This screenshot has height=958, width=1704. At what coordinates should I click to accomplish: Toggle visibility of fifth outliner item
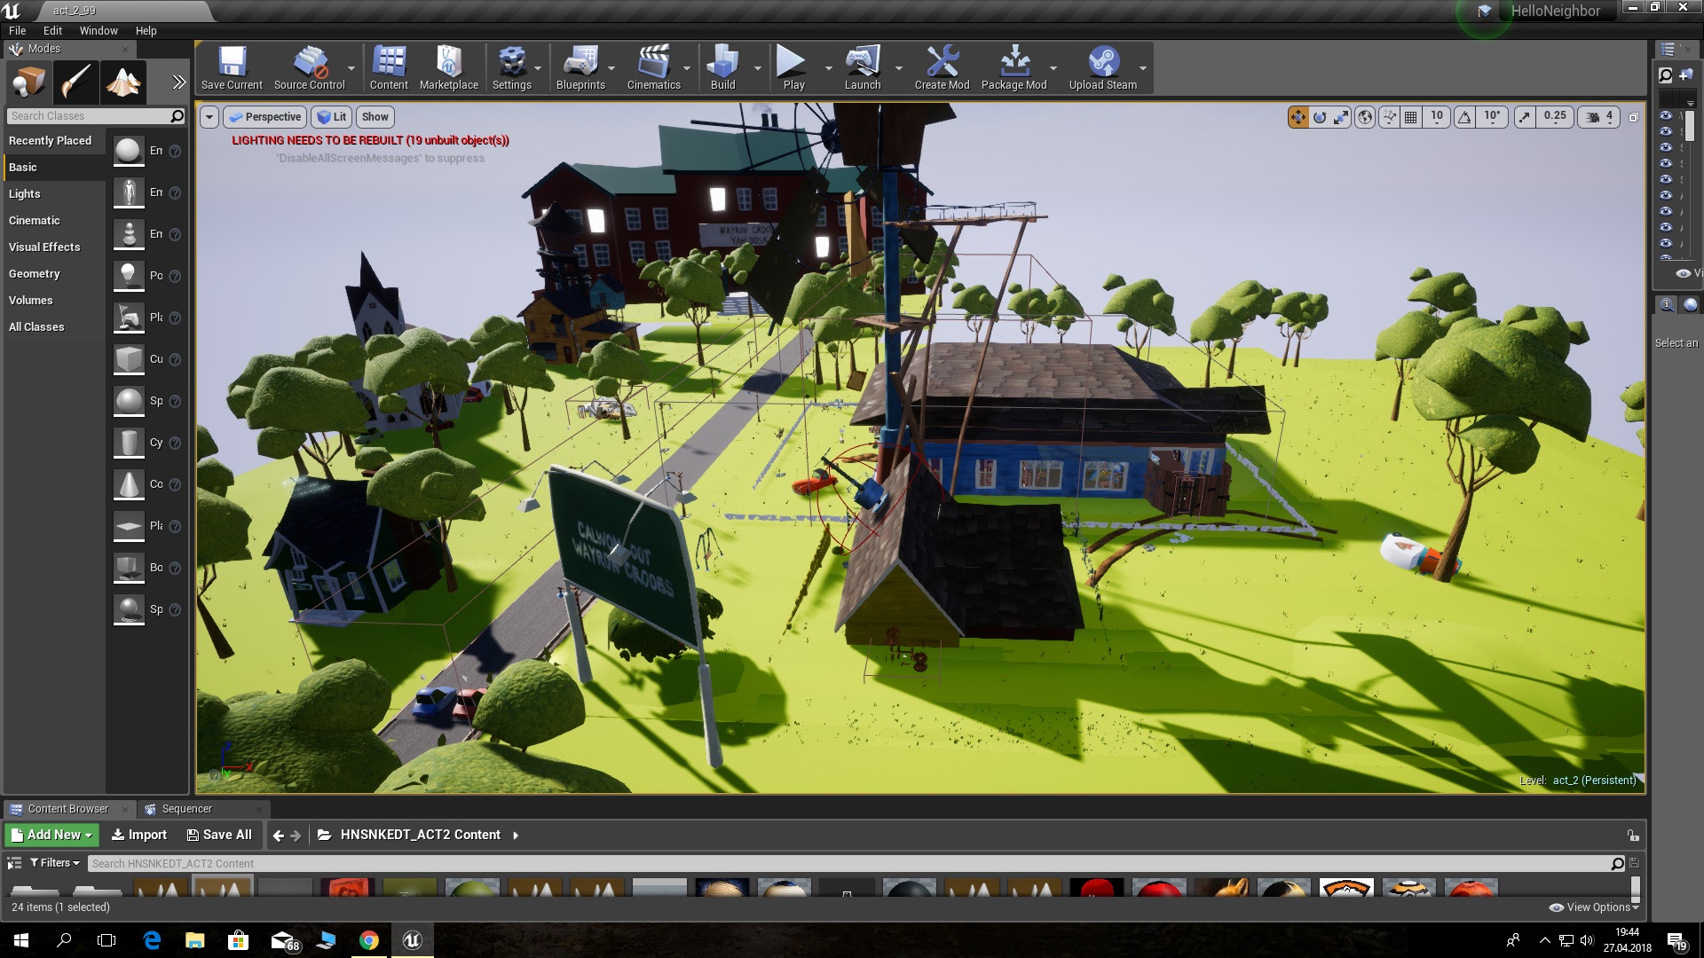(1666, 179)
